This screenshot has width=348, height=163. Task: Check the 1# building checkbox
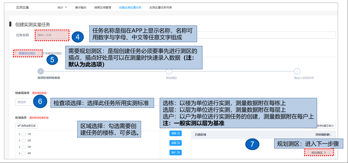coord(24,134)
